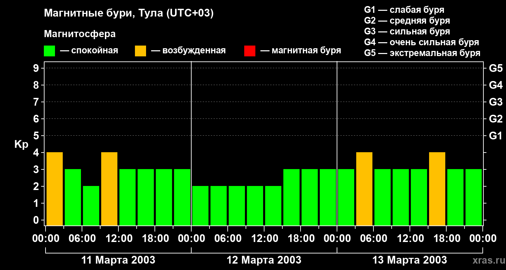Click the green 00:00–03:00 bar on 12 Марта

200,206
